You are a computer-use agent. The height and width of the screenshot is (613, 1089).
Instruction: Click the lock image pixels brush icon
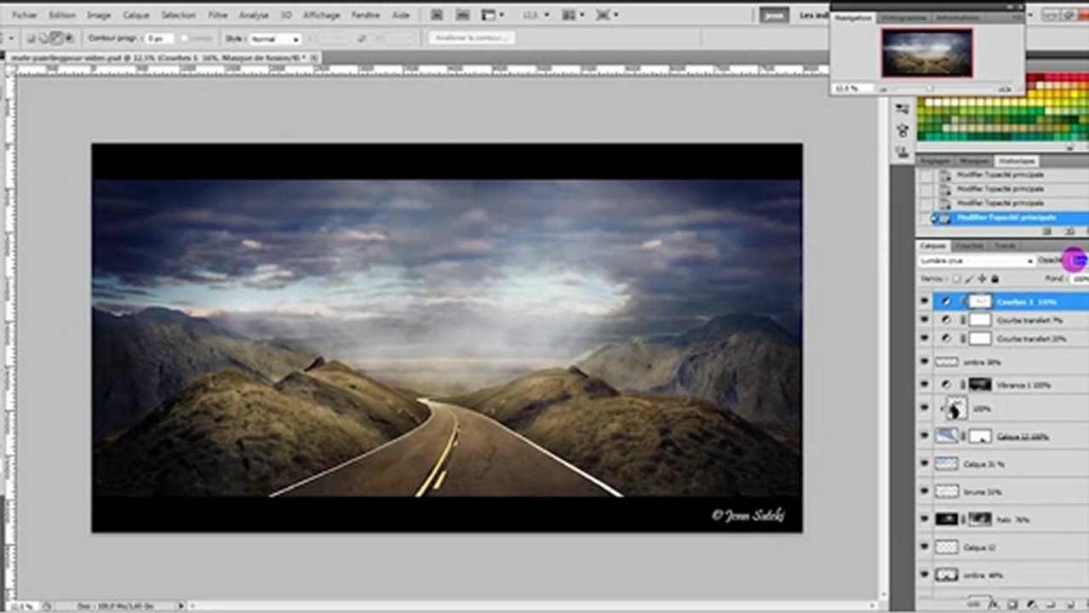[970, 278]
